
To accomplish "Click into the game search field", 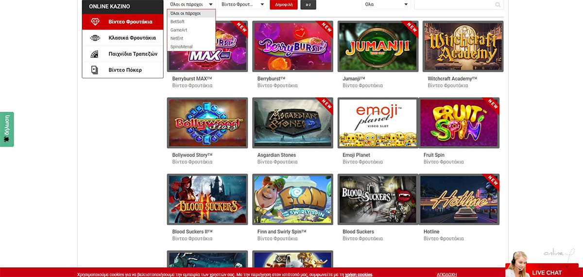I will pyautogui.click(x=459, y=4).
